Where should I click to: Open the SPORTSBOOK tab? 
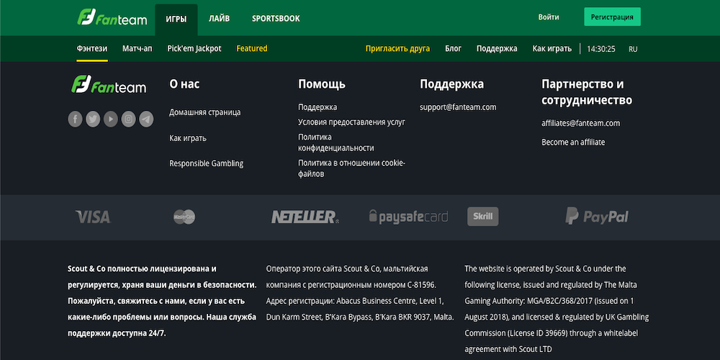pyautogui.click(x=276, y=18)
